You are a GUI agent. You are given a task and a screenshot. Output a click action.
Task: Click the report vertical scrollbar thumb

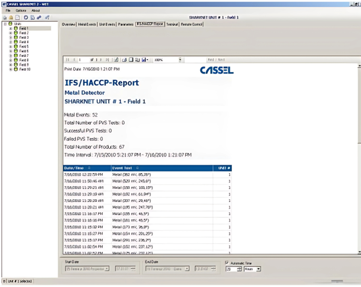[359, 105]
